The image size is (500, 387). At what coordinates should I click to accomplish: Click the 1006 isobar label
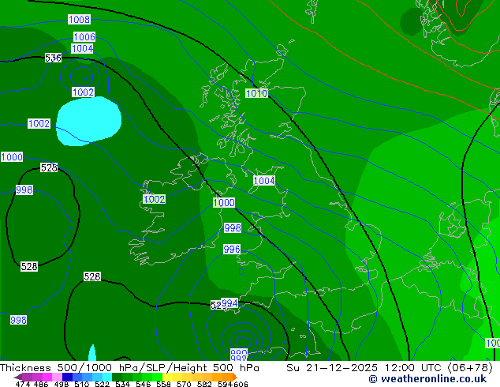[84, 36]
